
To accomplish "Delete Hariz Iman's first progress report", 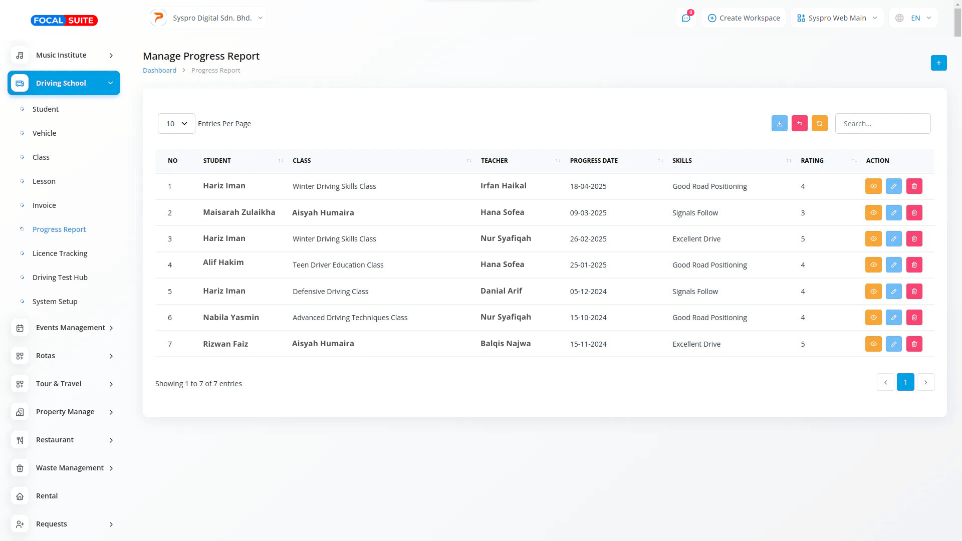I will [x=914, y=186].
